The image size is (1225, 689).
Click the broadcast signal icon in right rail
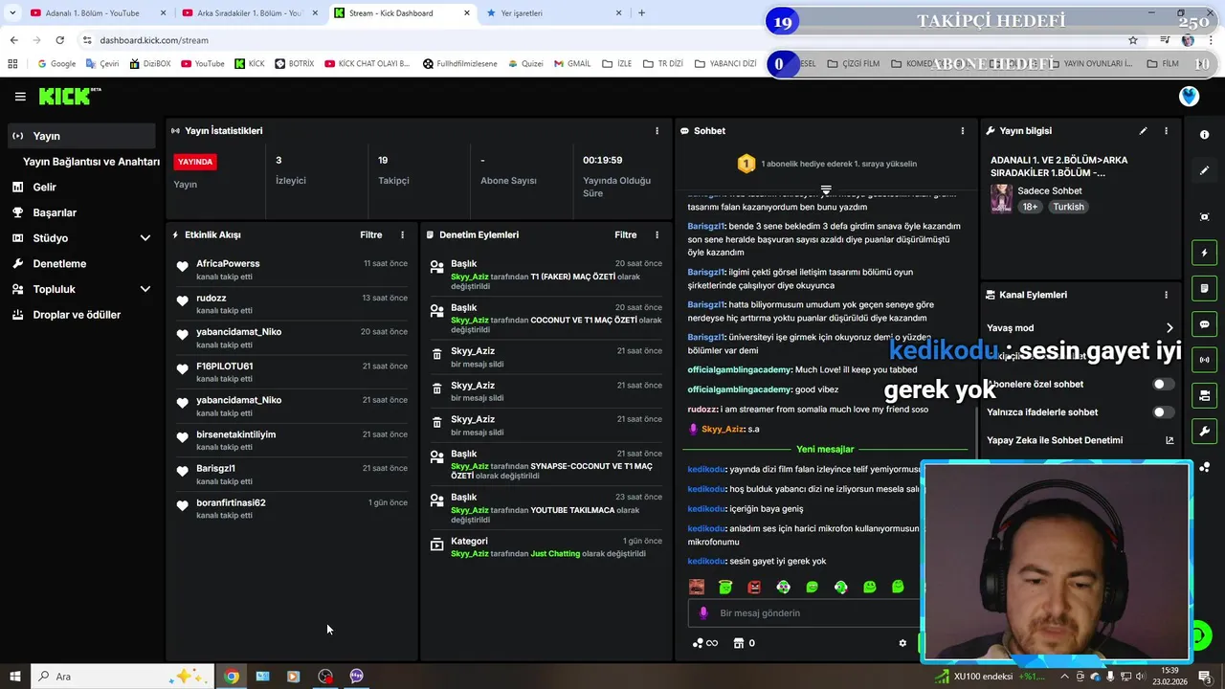pos(1205,360)
